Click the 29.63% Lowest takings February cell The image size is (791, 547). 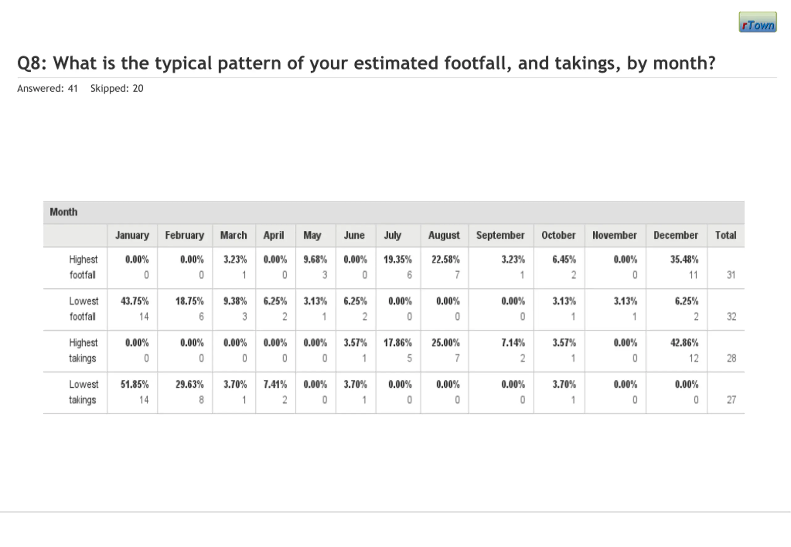pos(189,385)
